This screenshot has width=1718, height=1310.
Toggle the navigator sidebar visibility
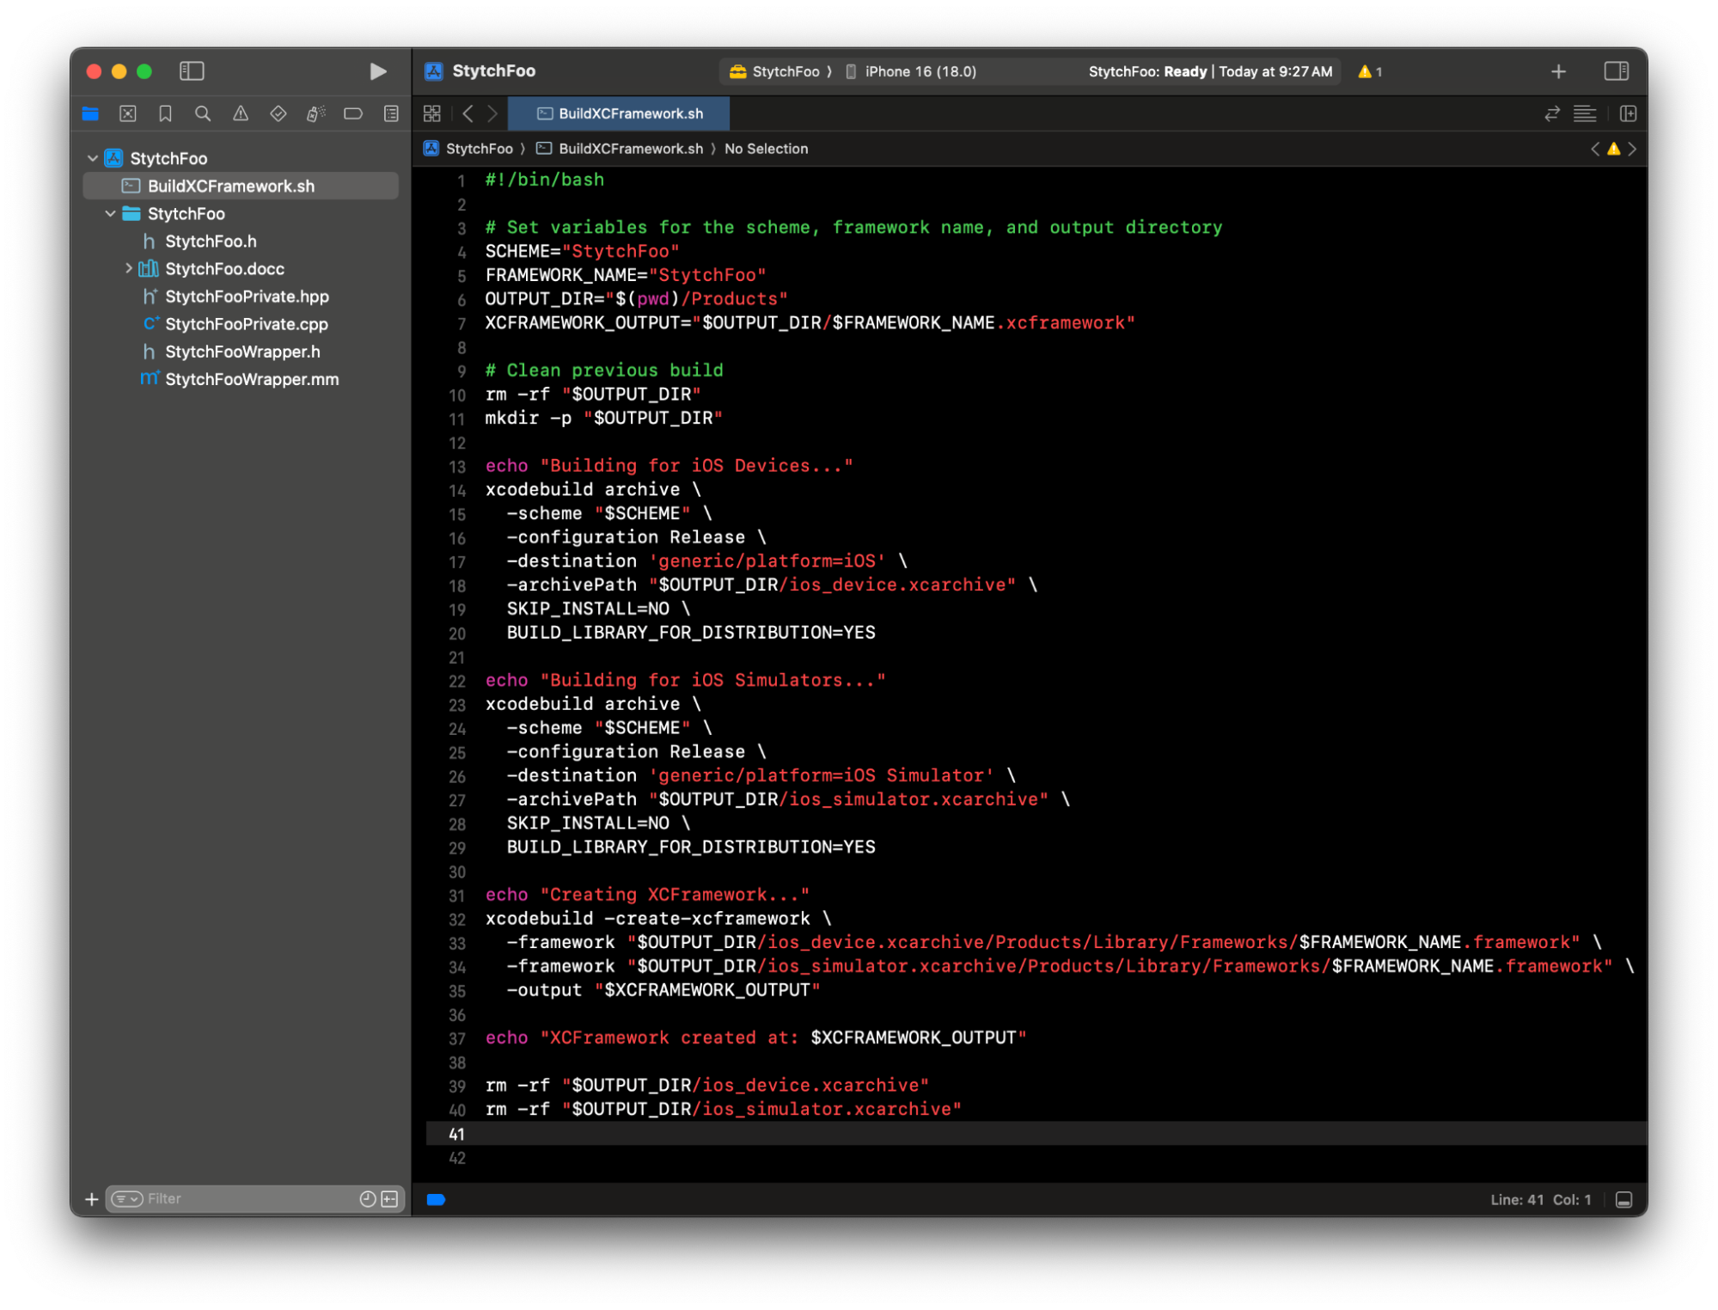click(191, 71)
